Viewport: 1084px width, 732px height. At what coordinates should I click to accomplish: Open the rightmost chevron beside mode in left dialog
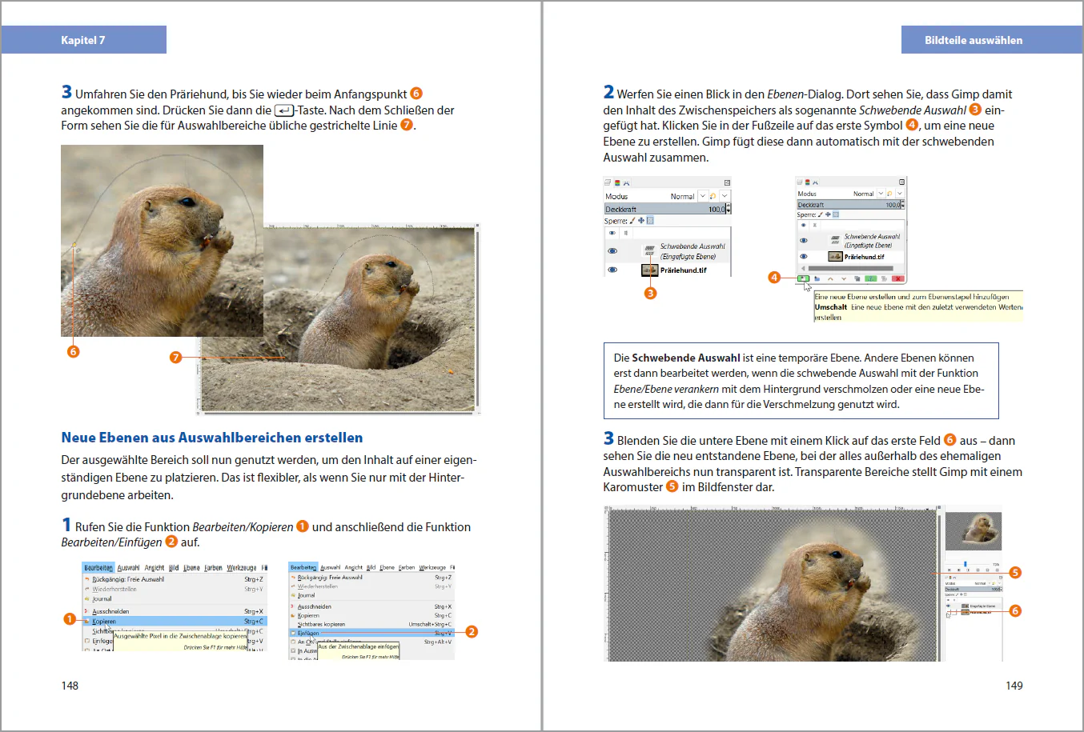point(725,196)
